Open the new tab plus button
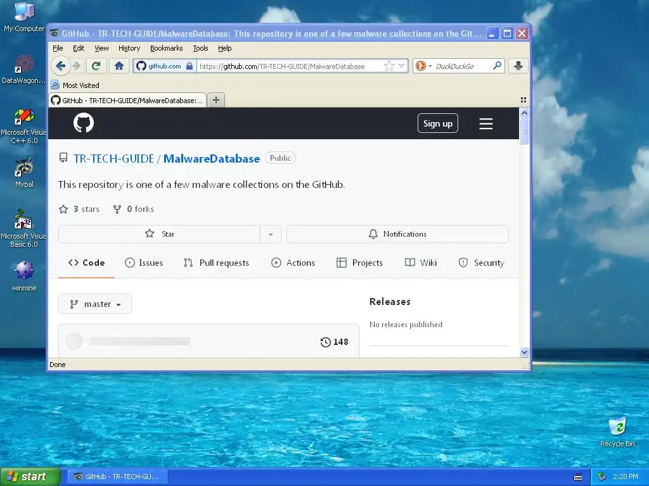This screenshot has height=486, width=649. pyautogui.click(x=216, y=100)
